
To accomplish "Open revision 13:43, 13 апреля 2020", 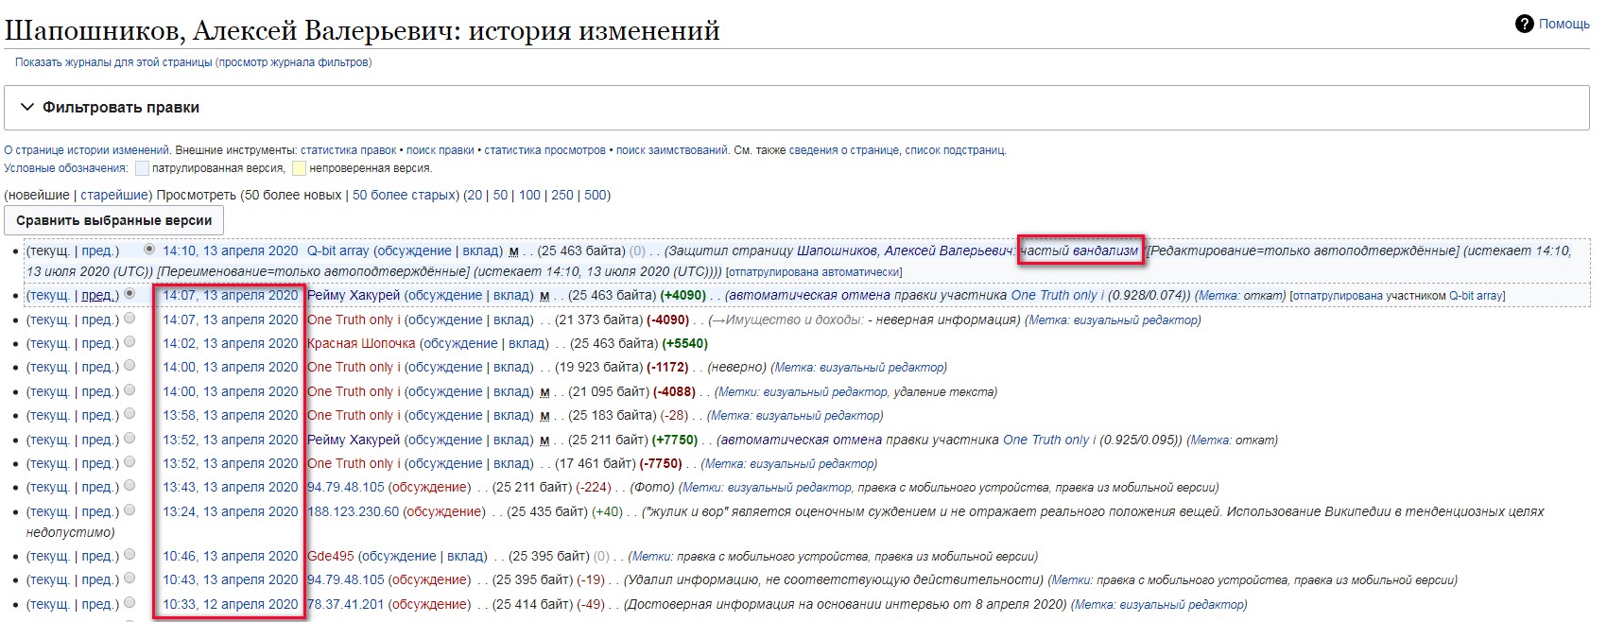I will tap(230, 487).
